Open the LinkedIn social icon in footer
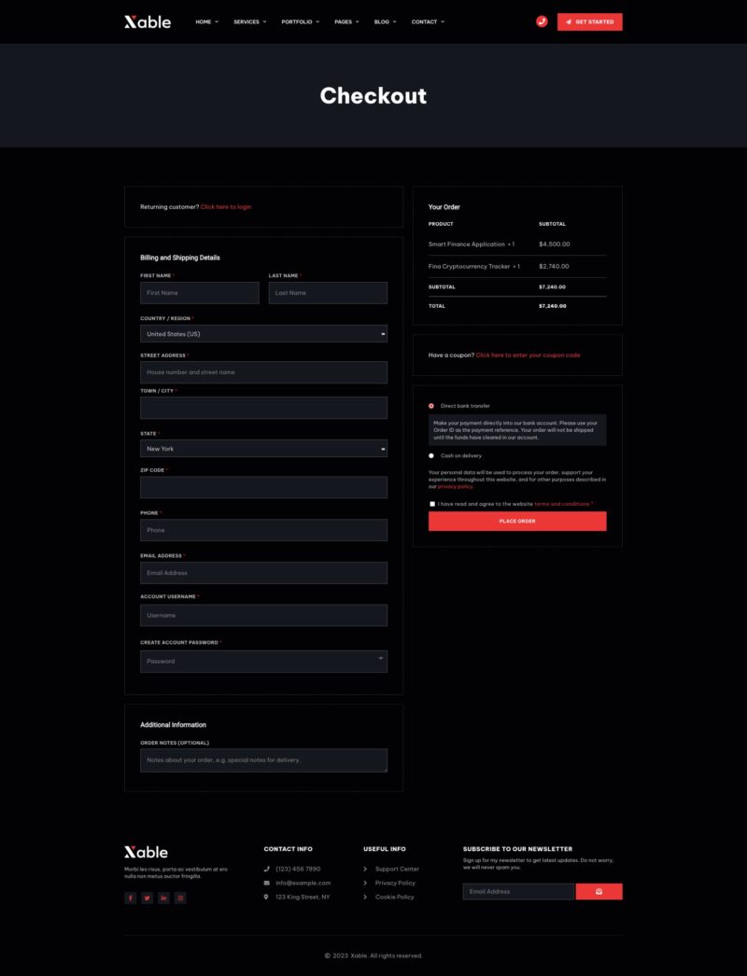This screenshot has width=747, height=976. (x=163, y=898)
